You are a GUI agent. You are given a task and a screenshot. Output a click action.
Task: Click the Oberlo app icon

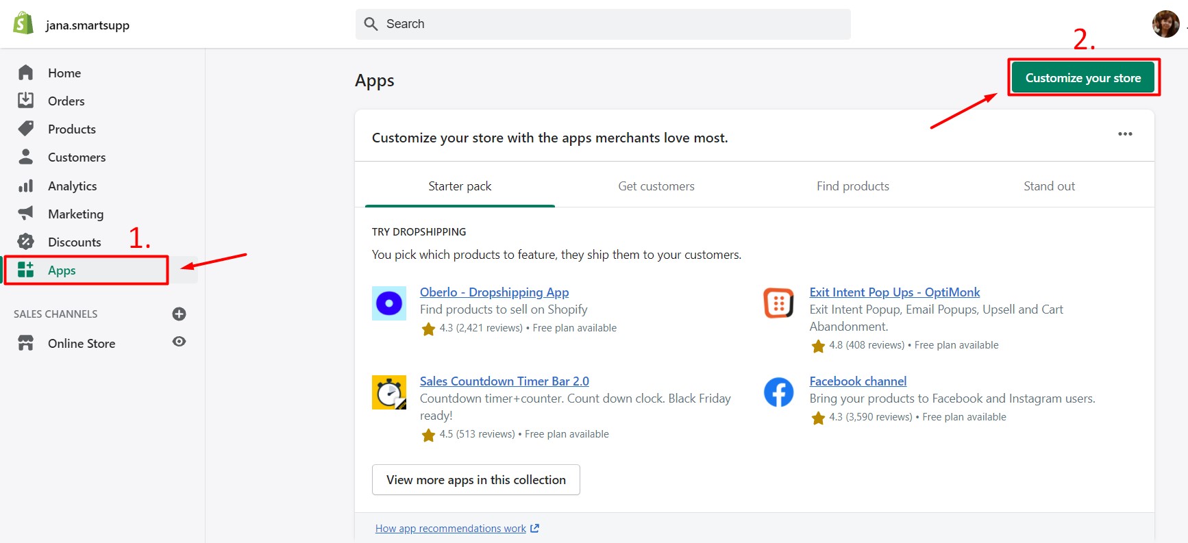click(389, 303)
